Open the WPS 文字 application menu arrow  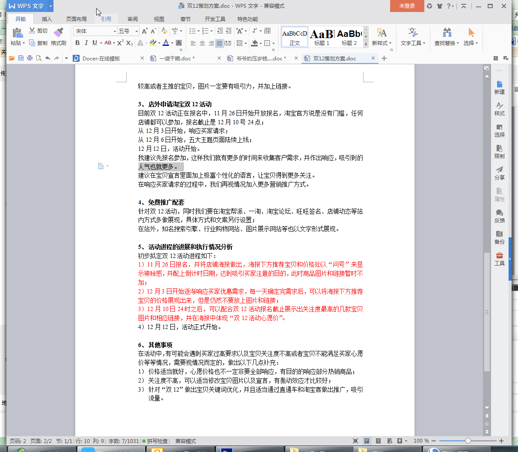(x=50, y=6)
